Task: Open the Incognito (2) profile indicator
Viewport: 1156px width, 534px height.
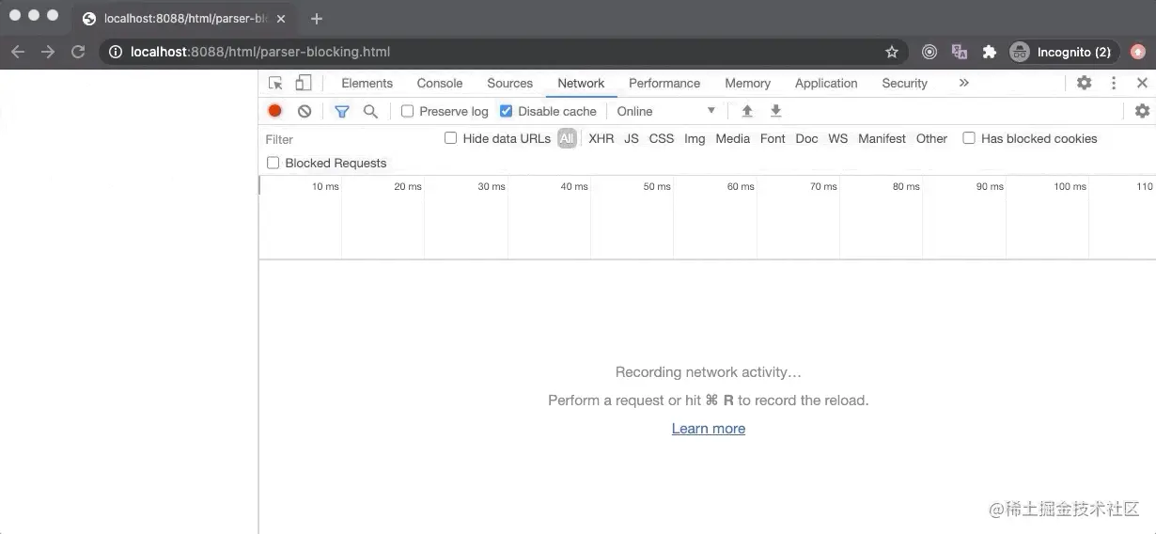Action: coord(1062,52)
